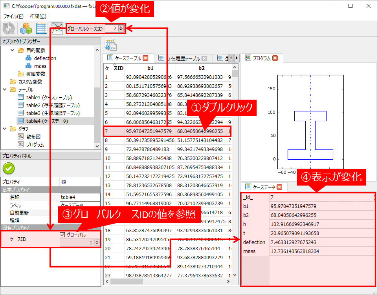
Task: Increase the グローバルケースID spinner value
Action: click(x=121, y=27)
